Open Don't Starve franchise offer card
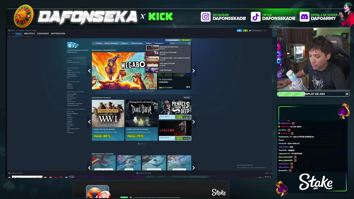Screen dimensions: 354x199 (x=141, y=120)
